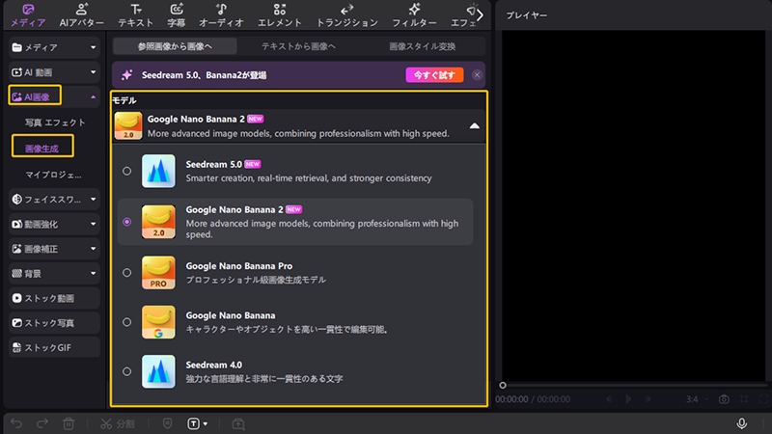Image resolution: width=772 pixels, height=434 pixels.
Task: Switch to 画像スタイル変換 tab
Action: tap(422, 46)
